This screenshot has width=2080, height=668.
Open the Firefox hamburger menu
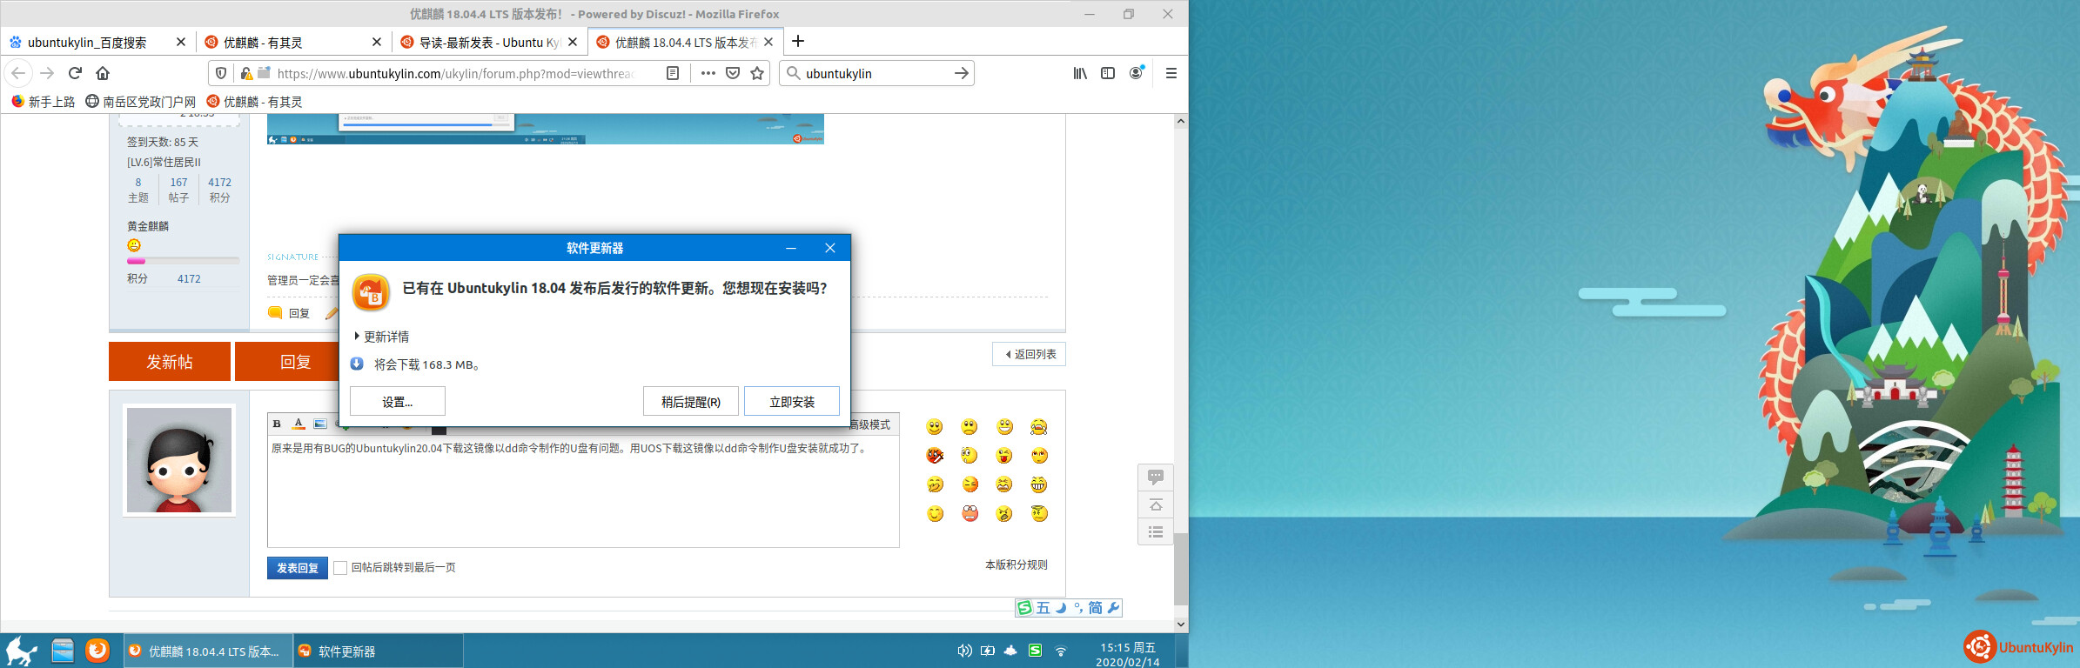click(x=1171, y=73)
